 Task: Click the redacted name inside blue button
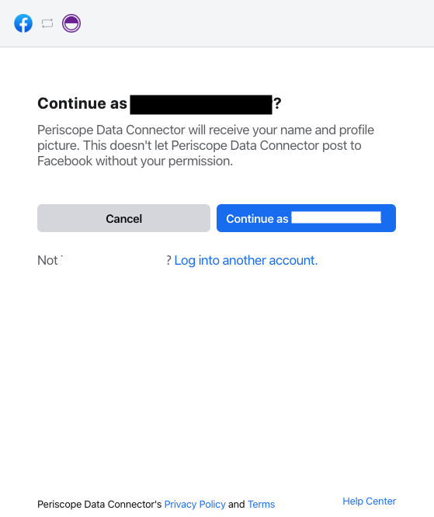[336, 217]
